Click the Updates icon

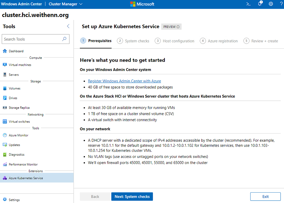5,145
